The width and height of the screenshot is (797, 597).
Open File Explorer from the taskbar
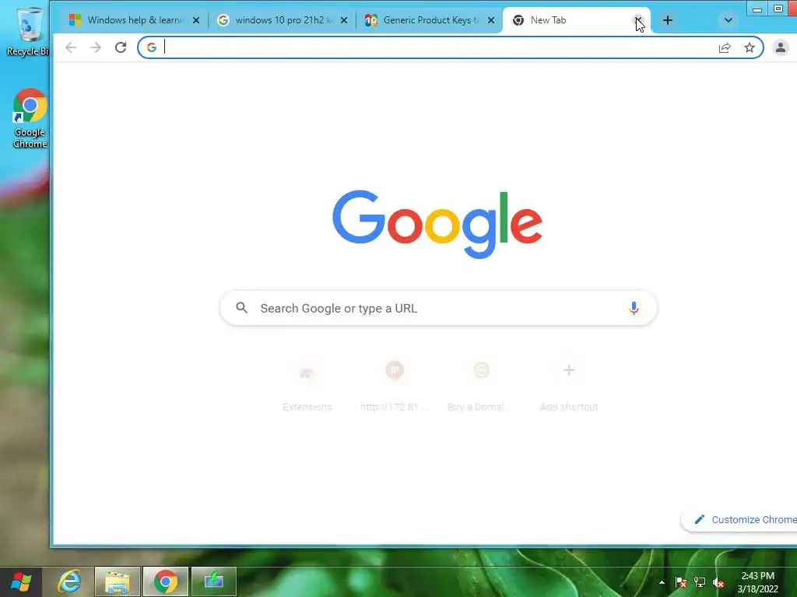tap(117, 581)
